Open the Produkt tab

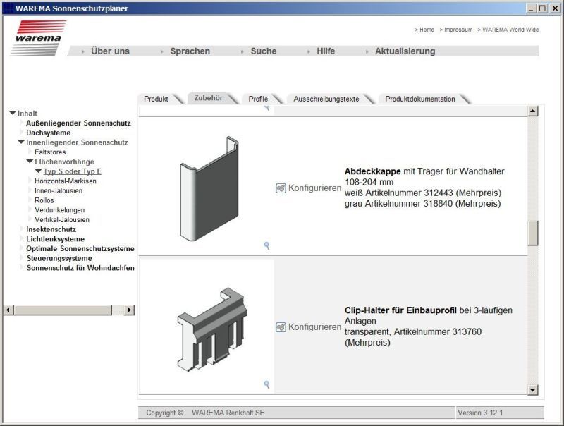[156, 99]
